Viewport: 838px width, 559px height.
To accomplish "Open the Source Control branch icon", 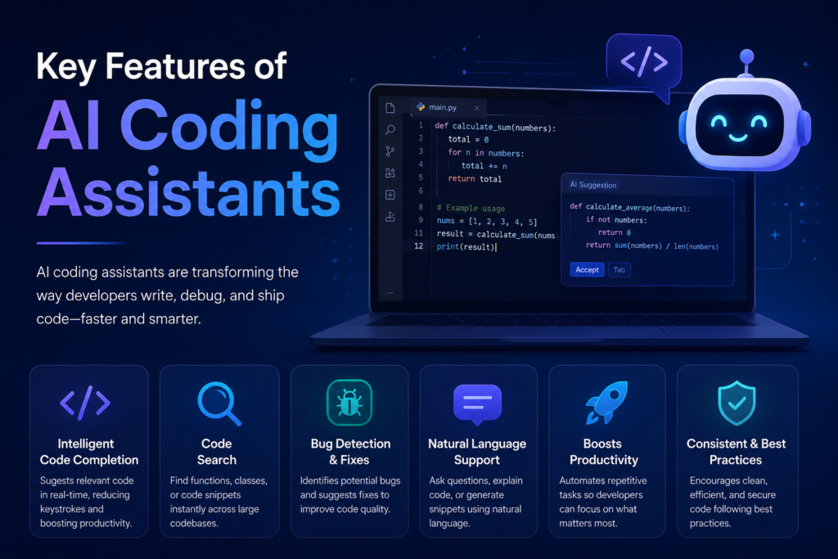I will click(390, 151).
